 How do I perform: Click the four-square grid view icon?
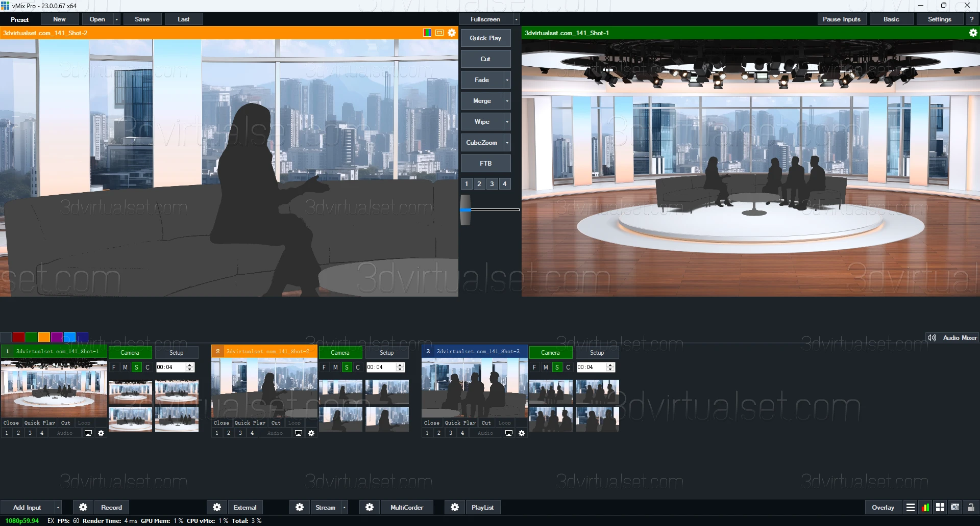point(940,507)
